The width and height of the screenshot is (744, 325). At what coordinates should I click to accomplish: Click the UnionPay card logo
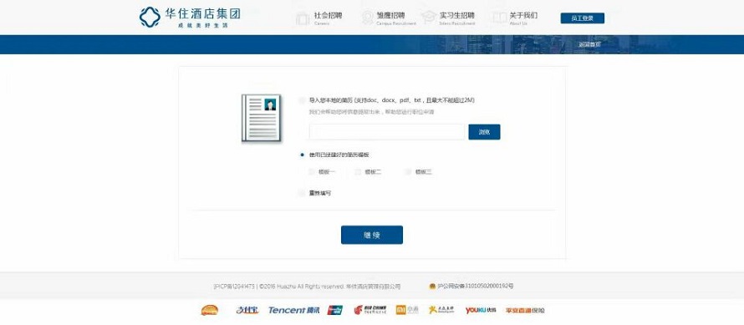tap(335, 310)
